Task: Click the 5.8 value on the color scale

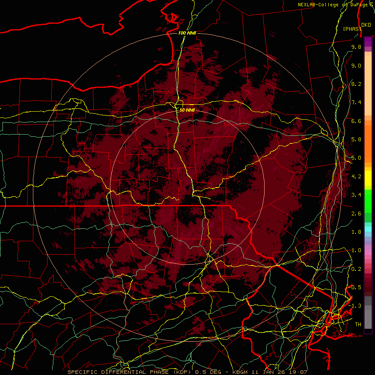Action: point(356,140)
